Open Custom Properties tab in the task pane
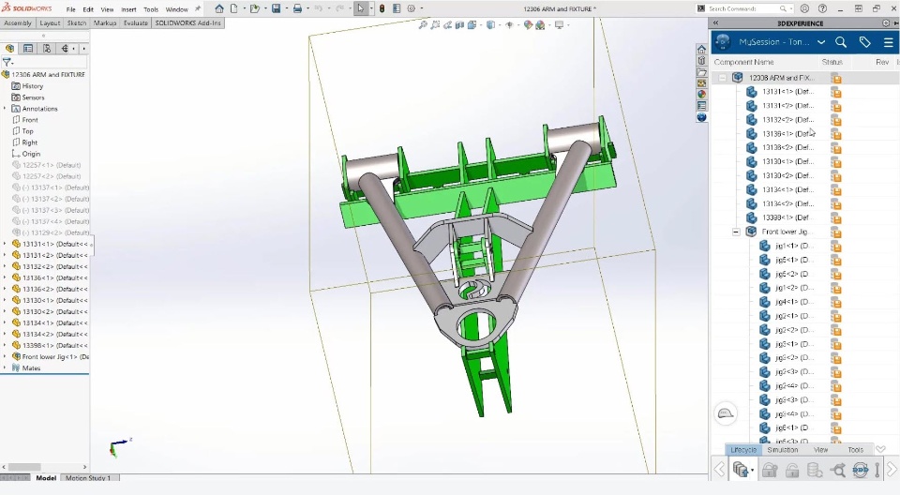 (x=701, y=106)
